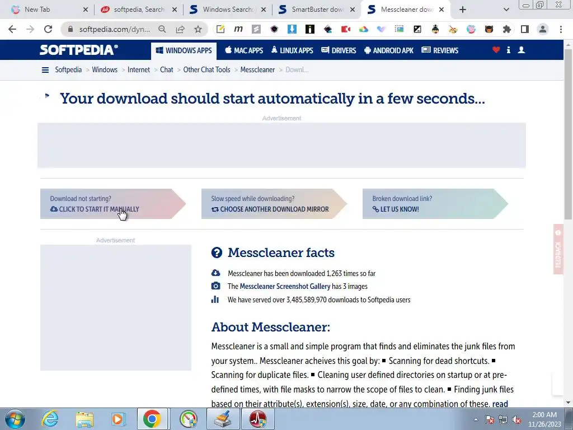
Task: Open the Windows Apps menu
Action: point(184,50)
